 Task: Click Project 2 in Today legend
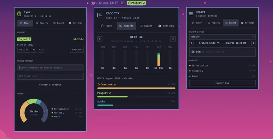[59, 113]
